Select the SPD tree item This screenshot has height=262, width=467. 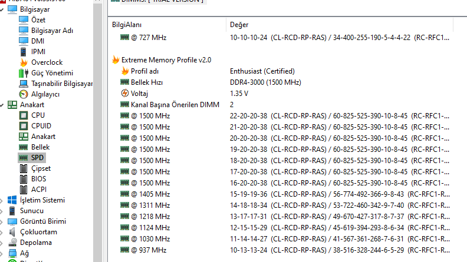38,158
